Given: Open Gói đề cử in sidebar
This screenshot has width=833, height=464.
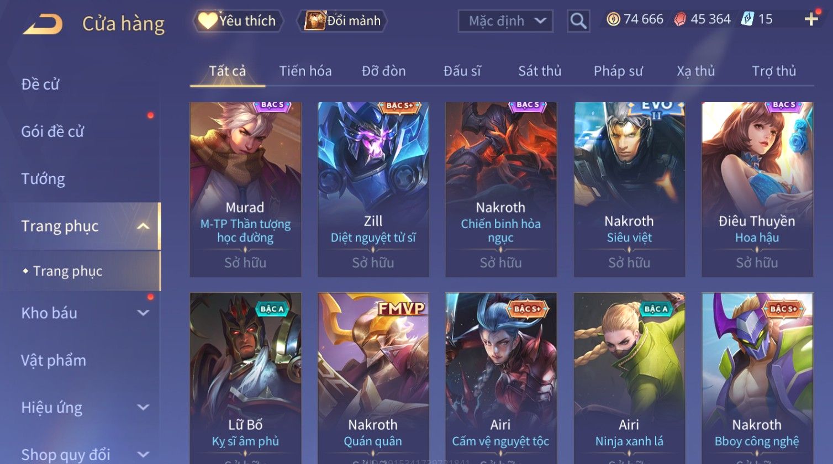Looking at the screenshot, I should coord(52,131).
